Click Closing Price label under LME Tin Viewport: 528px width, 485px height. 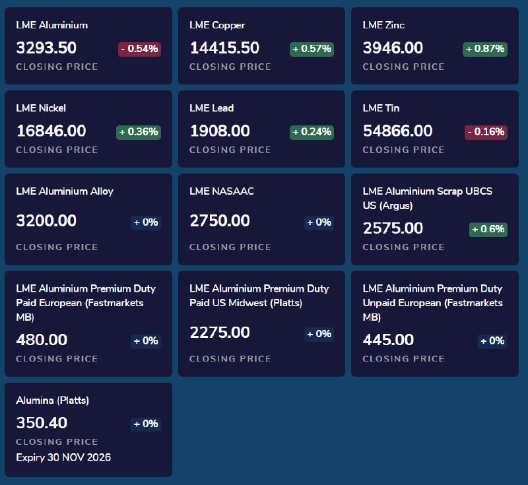403,150
